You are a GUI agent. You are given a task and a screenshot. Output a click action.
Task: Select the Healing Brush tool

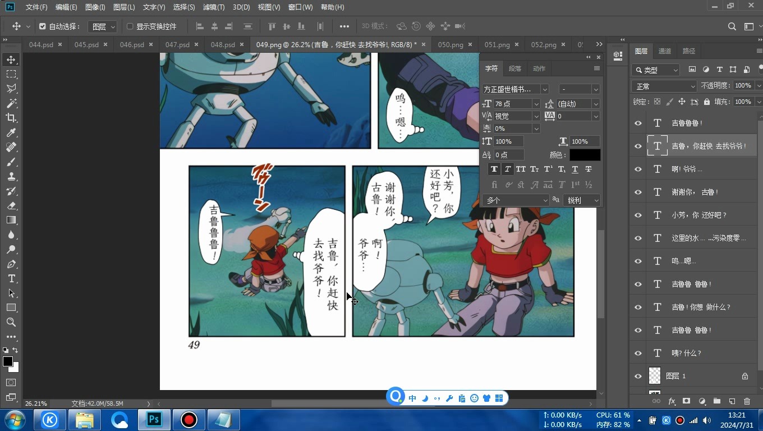[x=11, y=147]
